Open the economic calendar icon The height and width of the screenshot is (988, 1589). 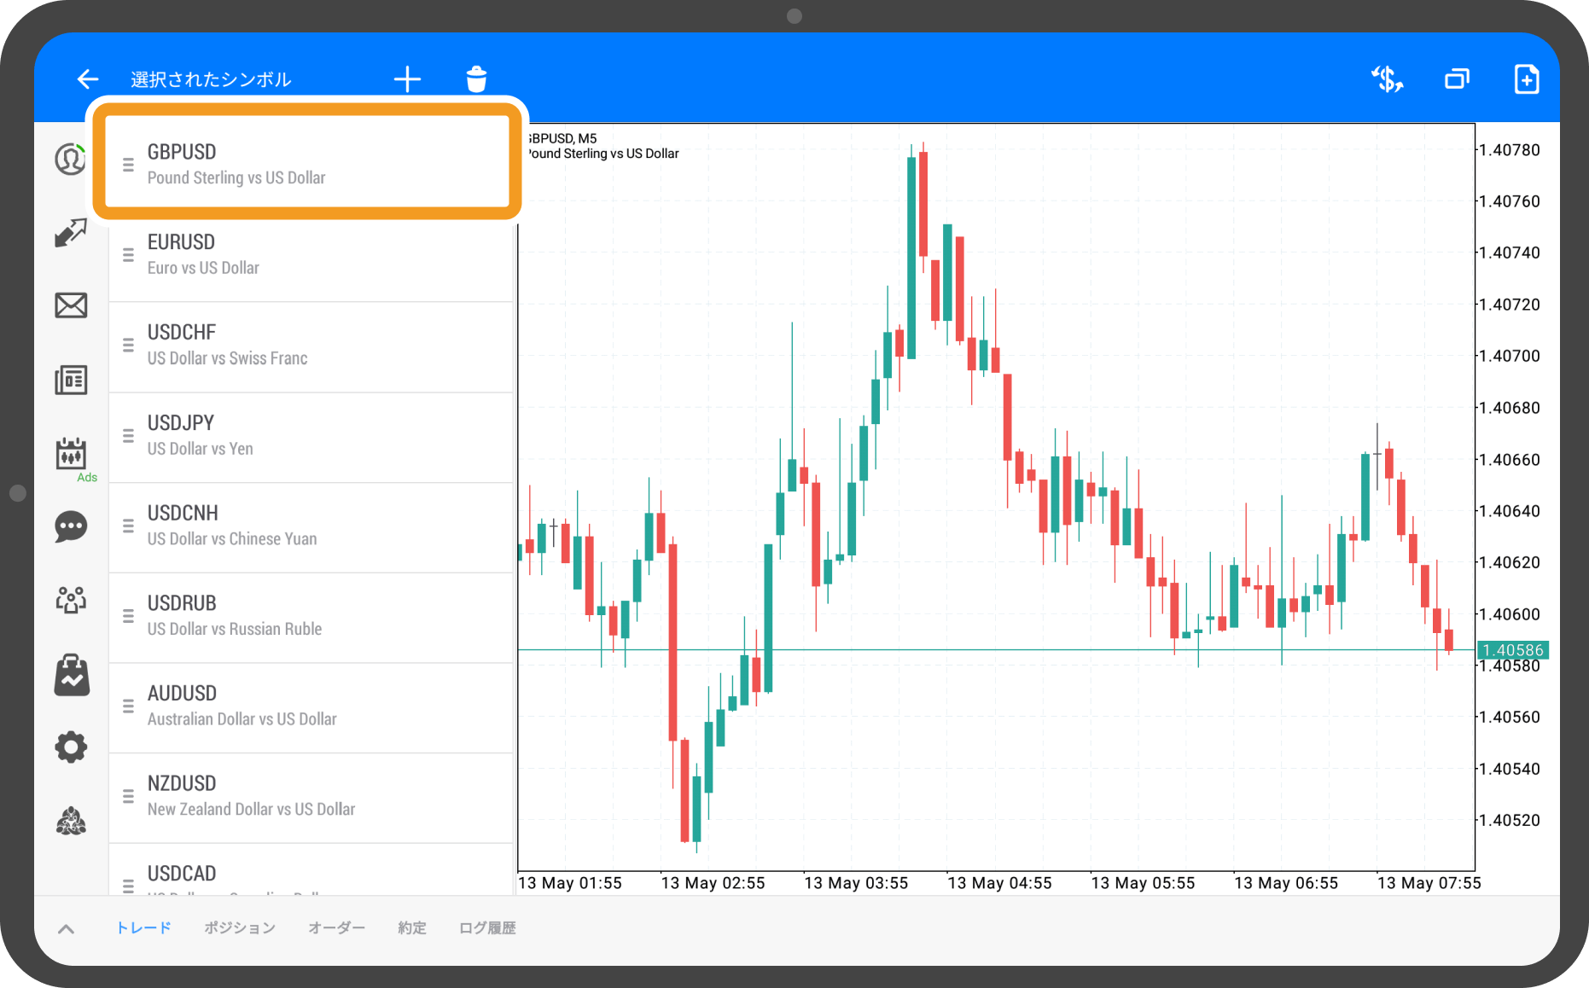71,453
